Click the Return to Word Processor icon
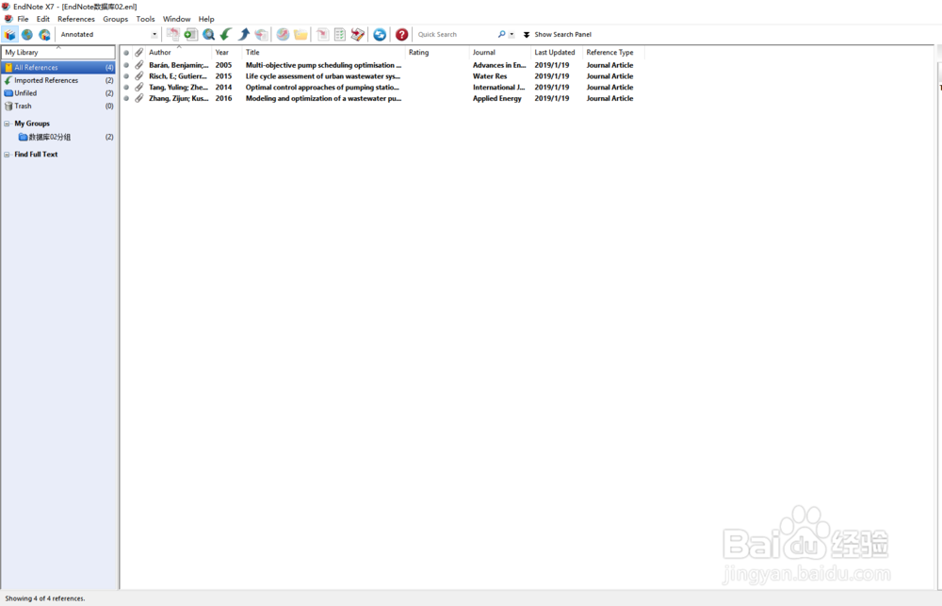 pos(357,34)
